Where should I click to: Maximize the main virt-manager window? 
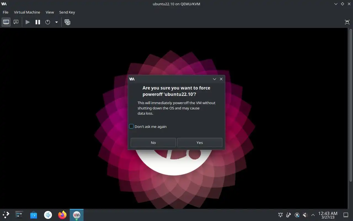tap(343, 4)
